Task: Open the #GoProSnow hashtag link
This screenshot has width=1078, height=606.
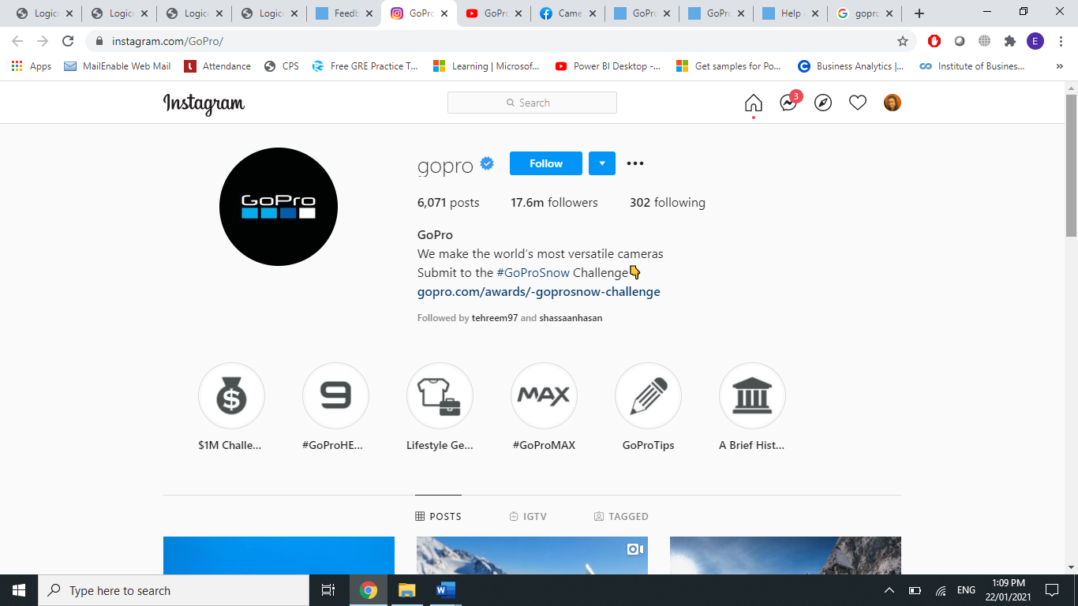Action: coord(533,273)
